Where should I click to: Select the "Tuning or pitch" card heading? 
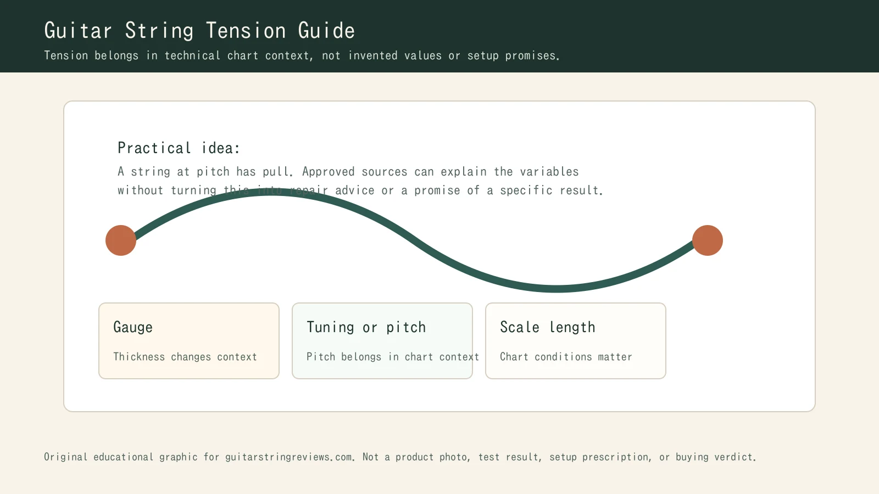[366, 327]
